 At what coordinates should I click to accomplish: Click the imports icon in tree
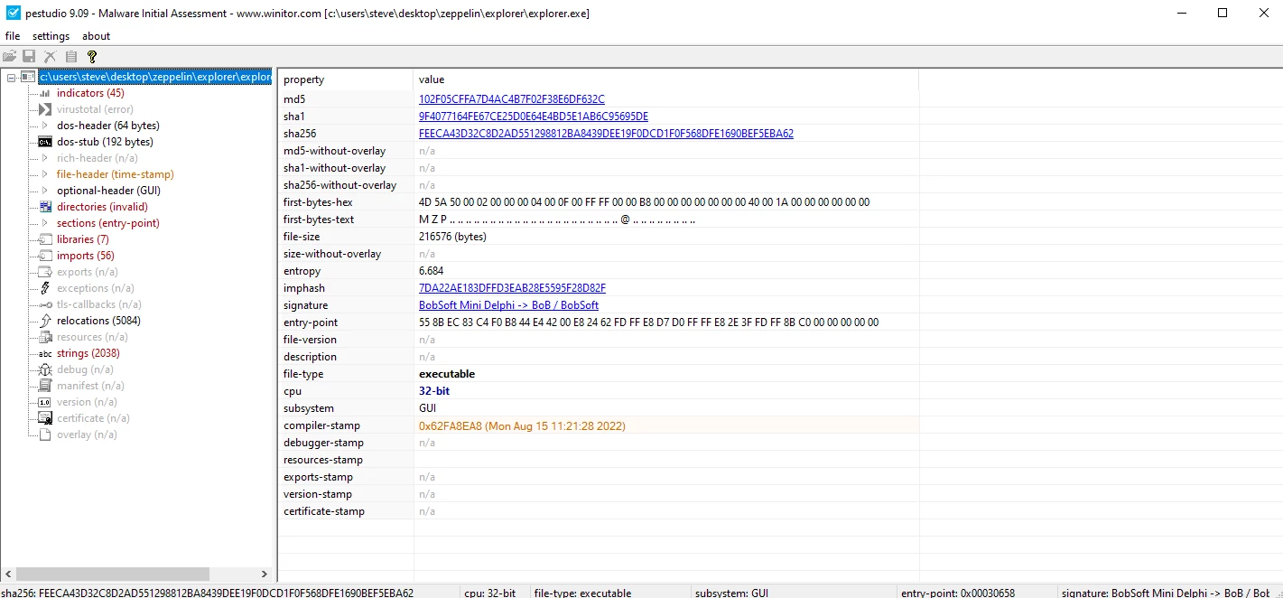click(45, 256)
